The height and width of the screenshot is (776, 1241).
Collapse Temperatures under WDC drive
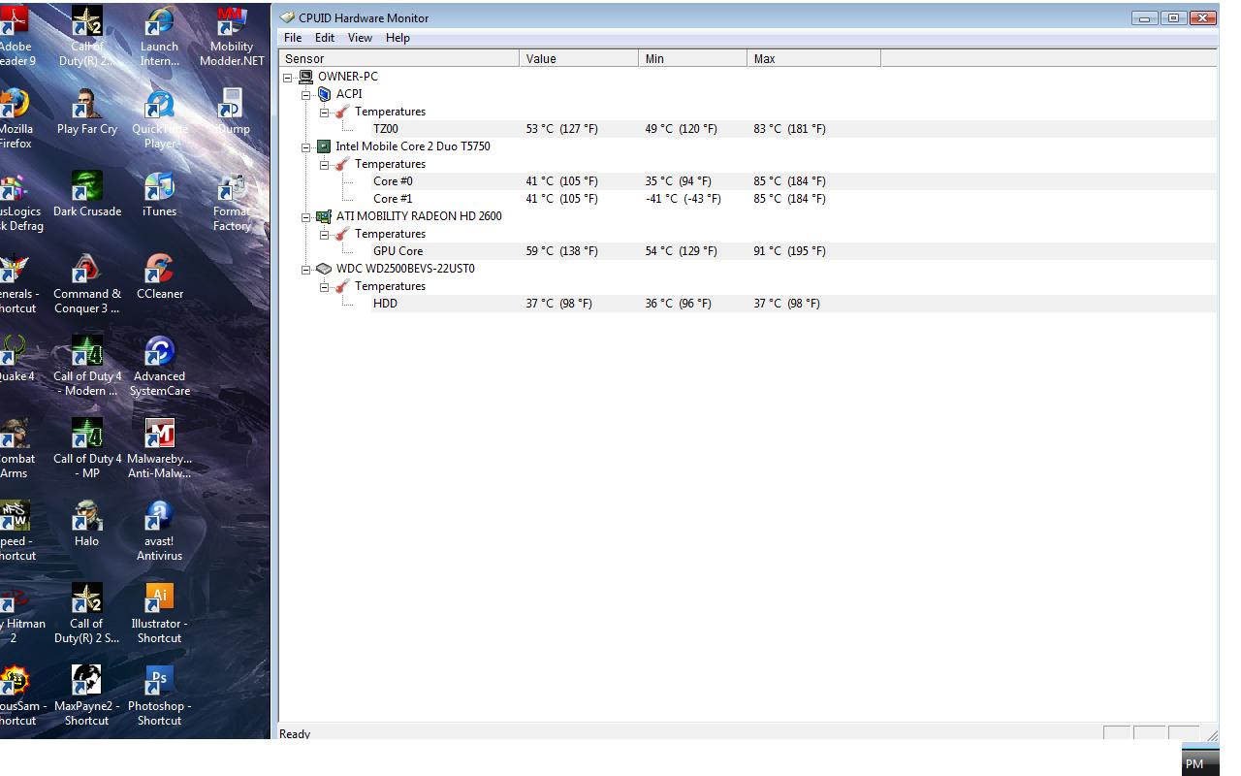[325, 286]
